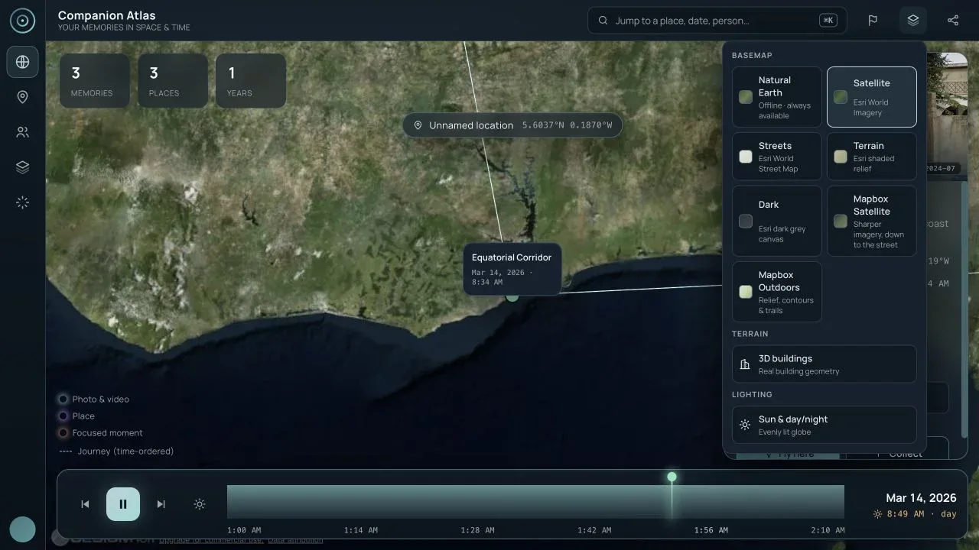
Task: Toggle Sun & day/night lighting
Action: click(825, 425)
